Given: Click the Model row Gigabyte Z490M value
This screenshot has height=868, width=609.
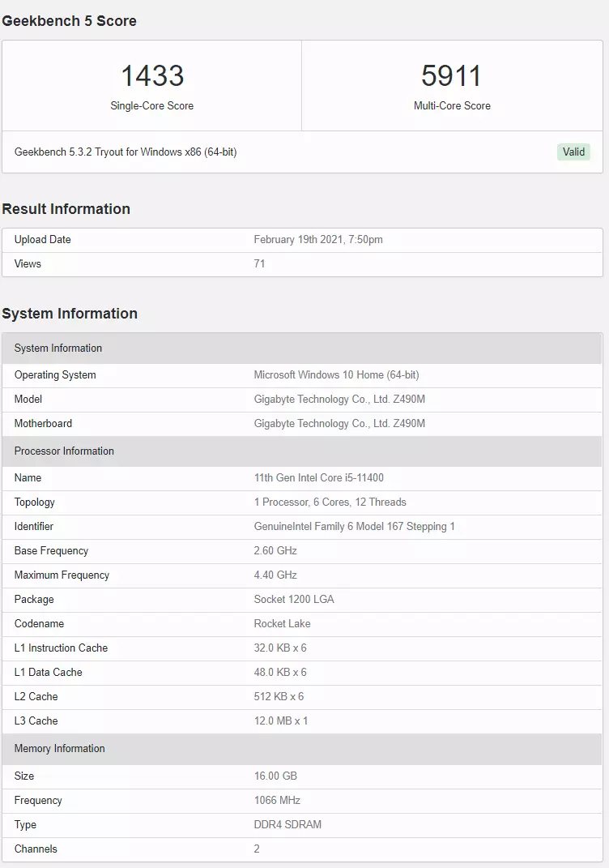Looking at the screenshot, I should coord(339,399).
